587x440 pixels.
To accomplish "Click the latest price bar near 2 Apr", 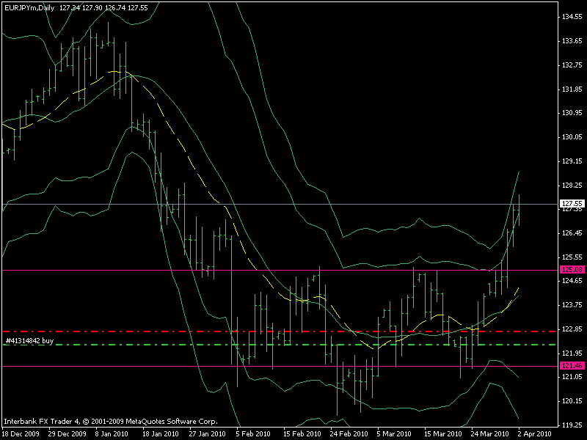I will (519, 209).
